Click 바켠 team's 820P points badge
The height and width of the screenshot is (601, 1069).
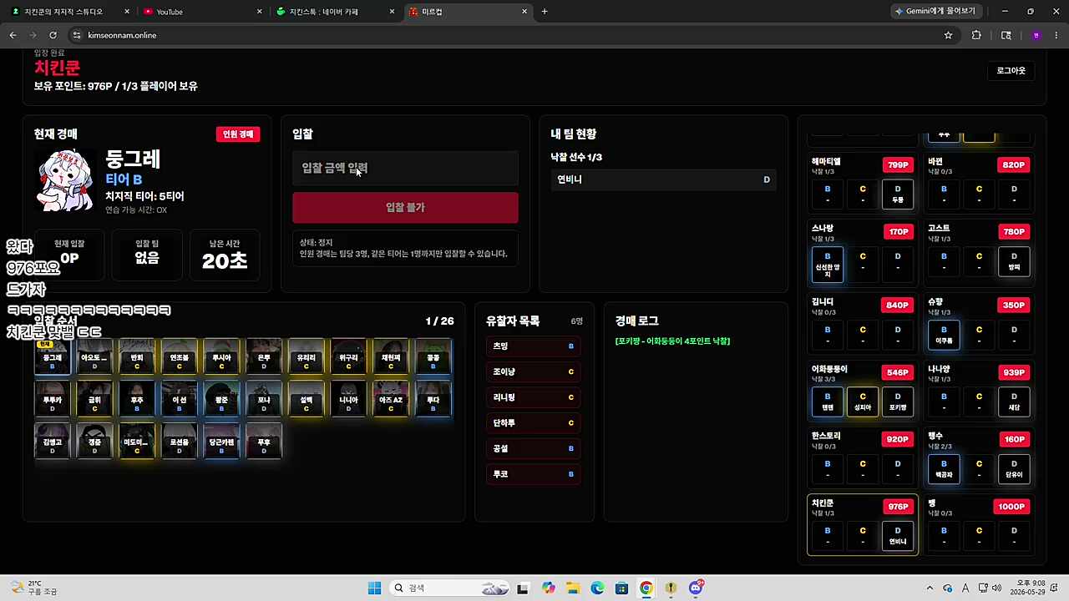pos(1014,164)
